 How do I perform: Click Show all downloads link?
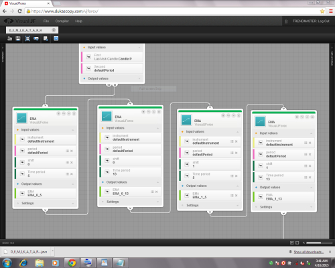tap(309, 252)
